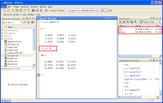Click the New Script toolbar icon
This screenshot has height=103, width=163.
point(4,10)
